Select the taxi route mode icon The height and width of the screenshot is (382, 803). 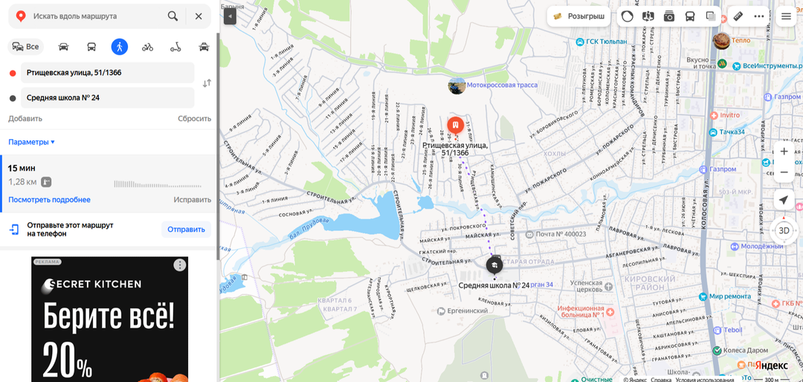pyautogui.click(x=204, y=47)
